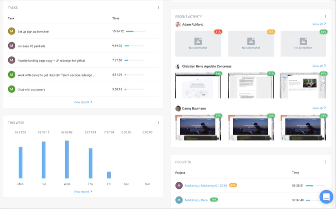This screenshot has width=336, height=209.
Task: Click the 43:52:02 Wednesday total
Action: pos(67,132)
